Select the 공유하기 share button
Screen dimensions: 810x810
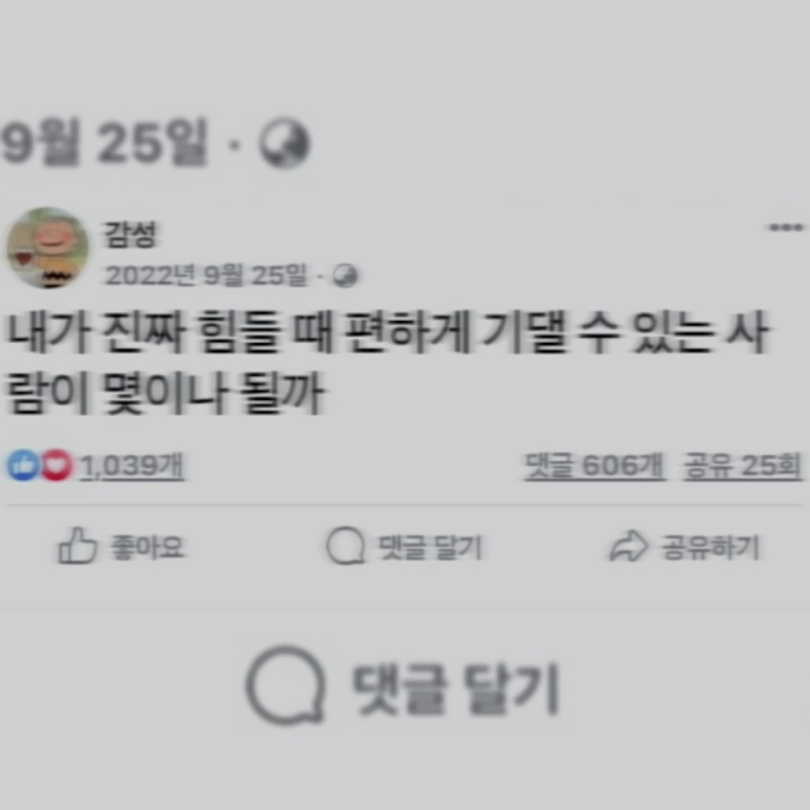(x=684, y=546)
